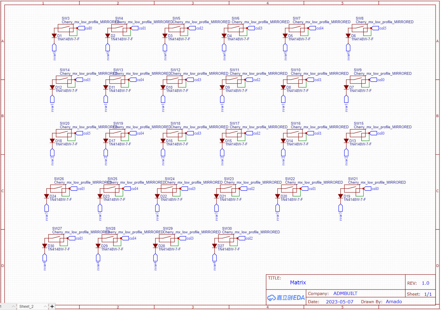Switch to the Sheet_2 tab
The image size is (441, 310).
pyautogui.click(x=26, y=306)
